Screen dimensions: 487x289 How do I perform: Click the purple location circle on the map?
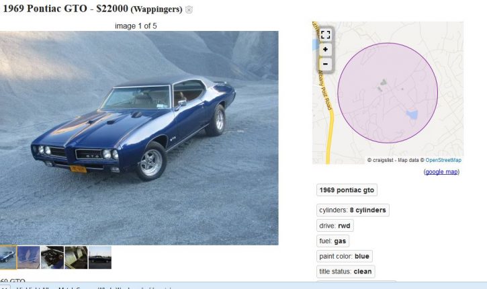388,93
